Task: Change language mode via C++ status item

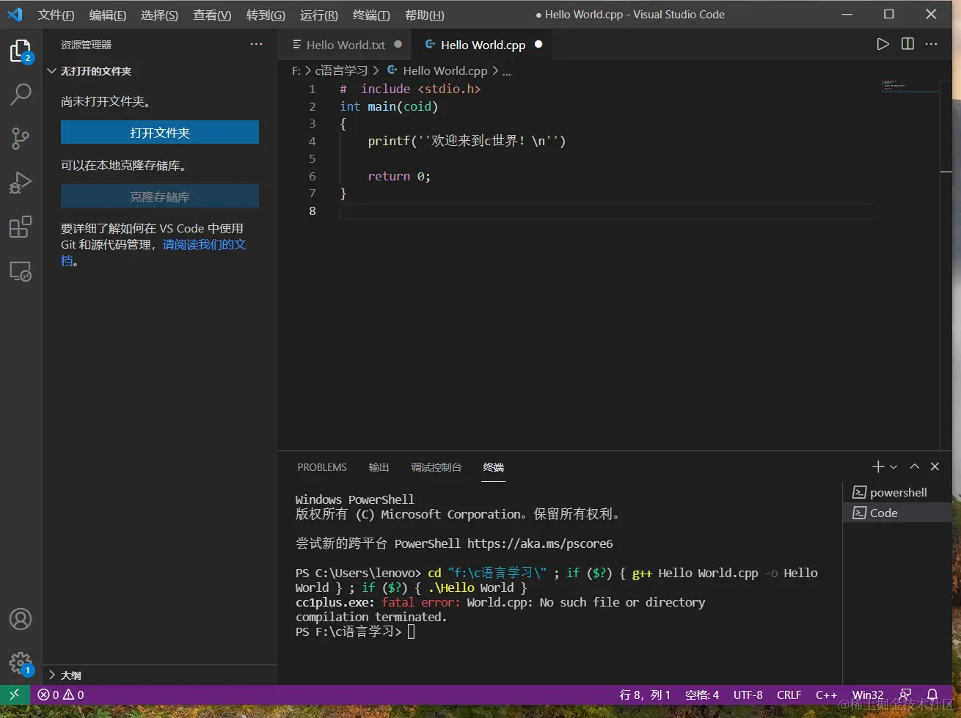Action: 826,695
